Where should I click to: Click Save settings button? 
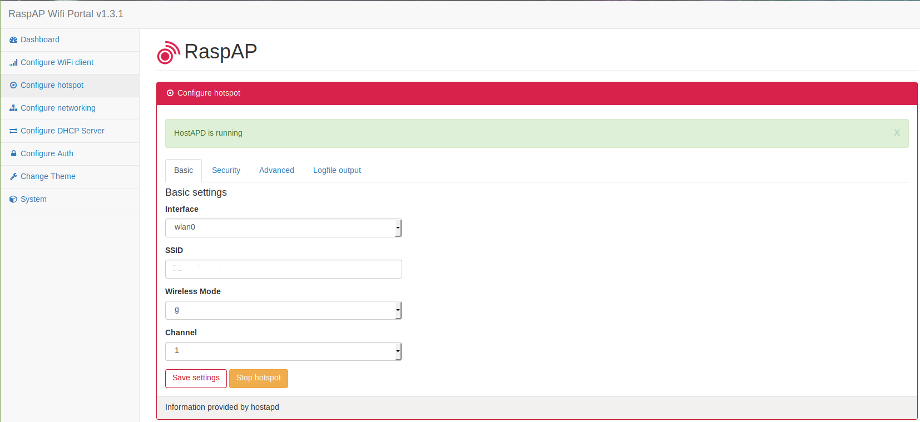196,379
